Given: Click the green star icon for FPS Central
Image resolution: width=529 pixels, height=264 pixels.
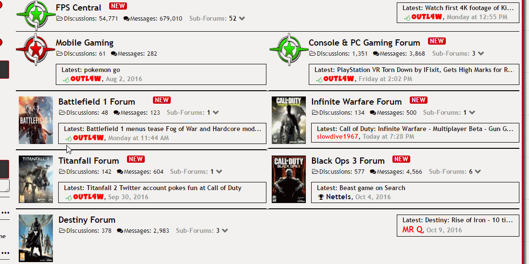Looking at the screenshot, I should coord(36,15).
